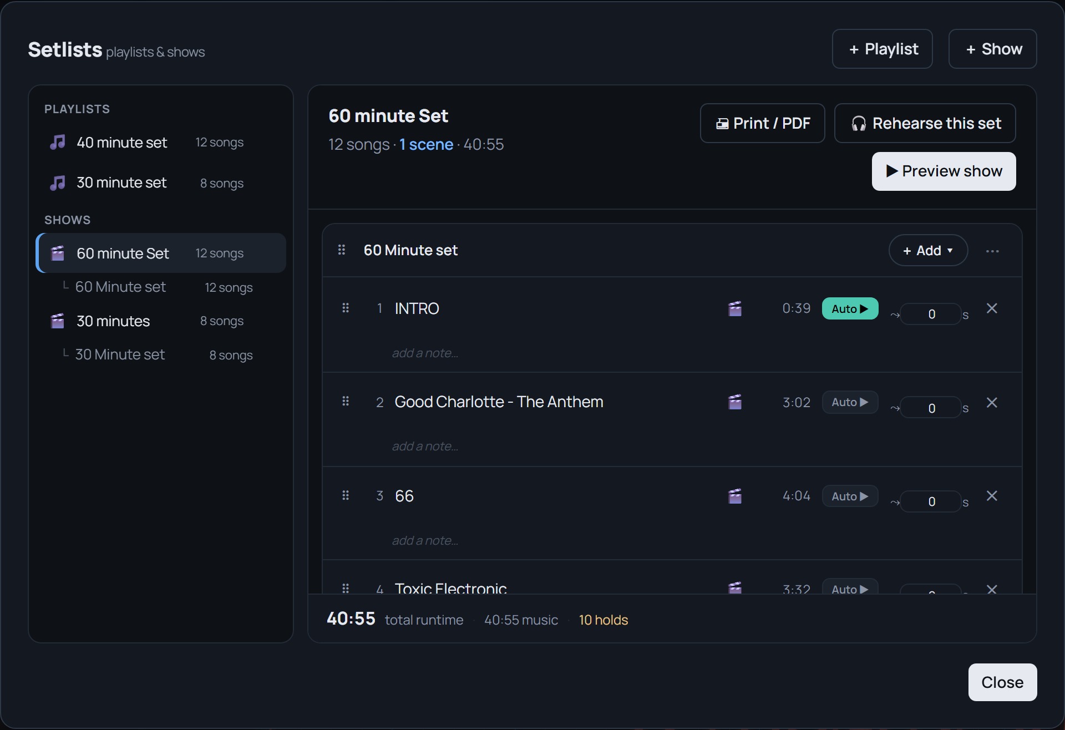The width and height of the screenshot is (1065, 730).
Task: Remove Good Charlotte - The Anthem from set
Action: click(x=992, y=403)
